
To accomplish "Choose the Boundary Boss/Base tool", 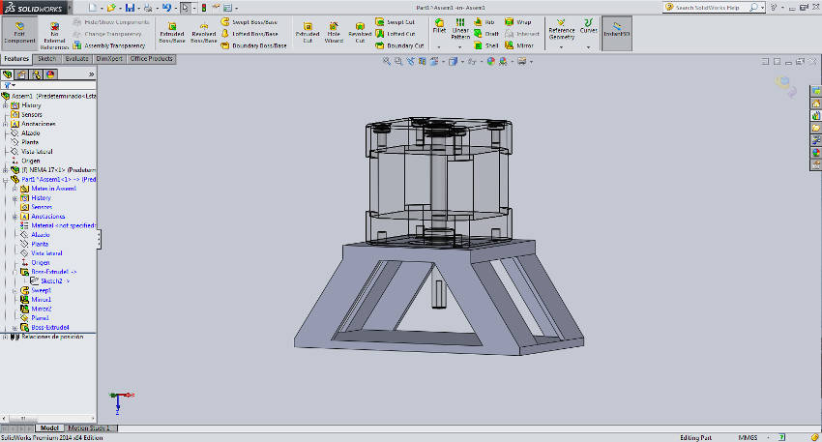I will click(253, 45).
